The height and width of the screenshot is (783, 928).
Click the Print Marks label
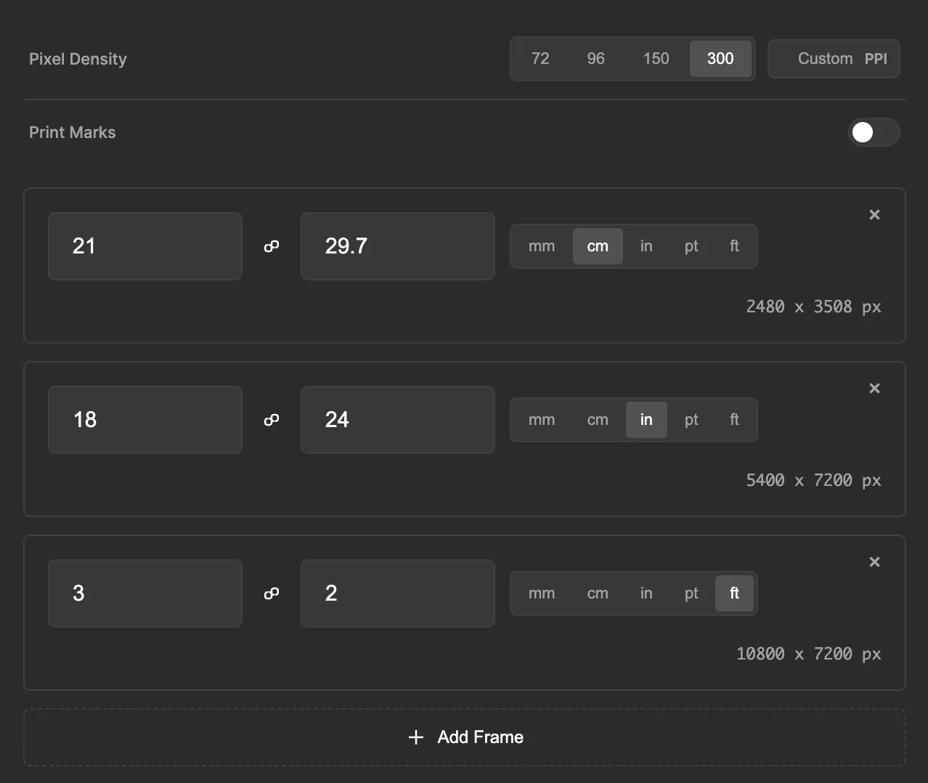tap(73, 132)
